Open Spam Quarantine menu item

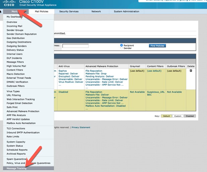(16, 159)
